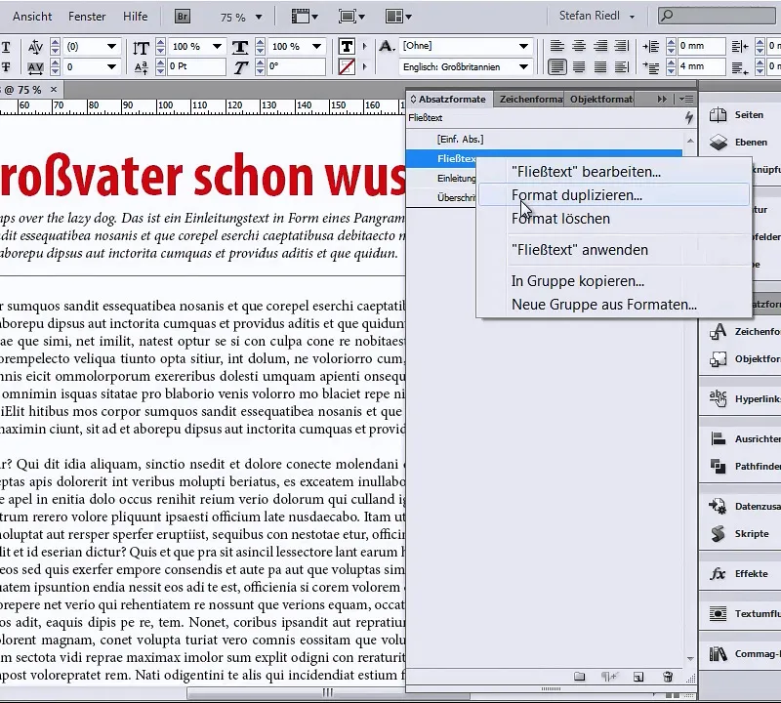Screen dimensions: 781x703
Task: Align text right
Action: pyautogui.click(x=600, y=46)
